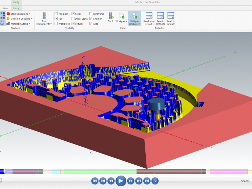This screenshot has width=252, height=189.
Task: Click the Speed label
Action: pos(245,181)
